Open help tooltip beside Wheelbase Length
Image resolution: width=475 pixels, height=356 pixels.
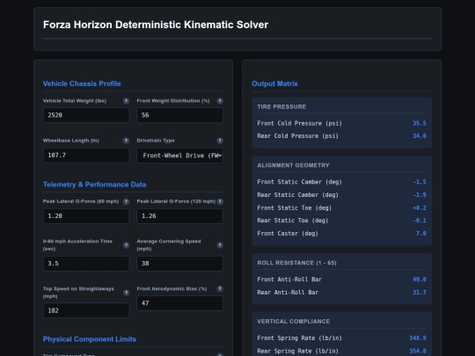point(126,141)
